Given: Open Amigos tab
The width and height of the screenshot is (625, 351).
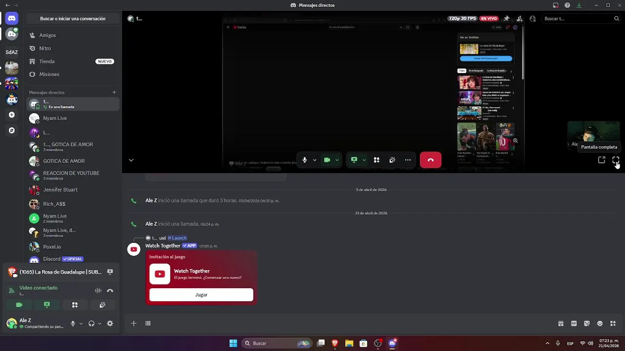Looking at the screenshot, I should 73,35.
